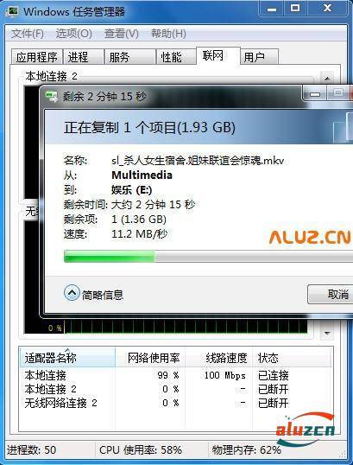Click the 100 Mbps line speed value
The image size is (353, 465).
(x=224, y=375)
